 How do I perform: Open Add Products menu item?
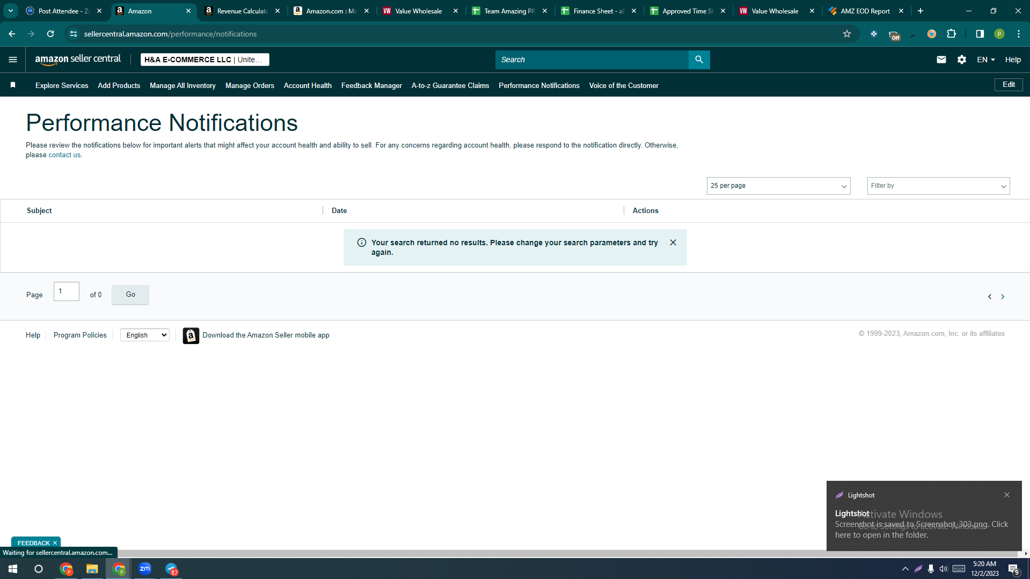pos(119,85)
